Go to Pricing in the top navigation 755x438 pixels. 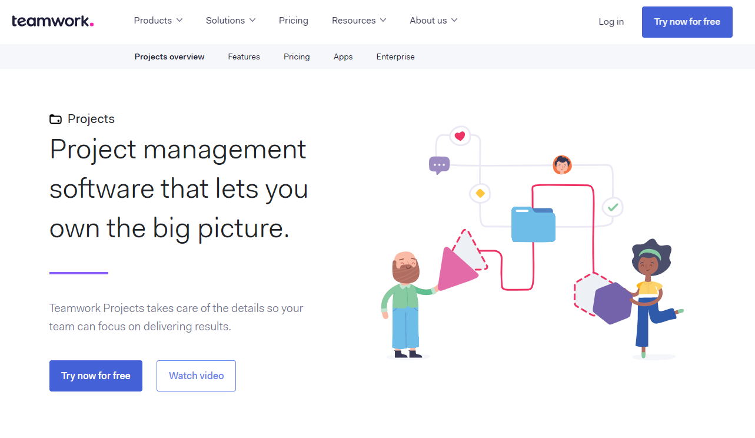pyautogui.click(x=294, y=21)
